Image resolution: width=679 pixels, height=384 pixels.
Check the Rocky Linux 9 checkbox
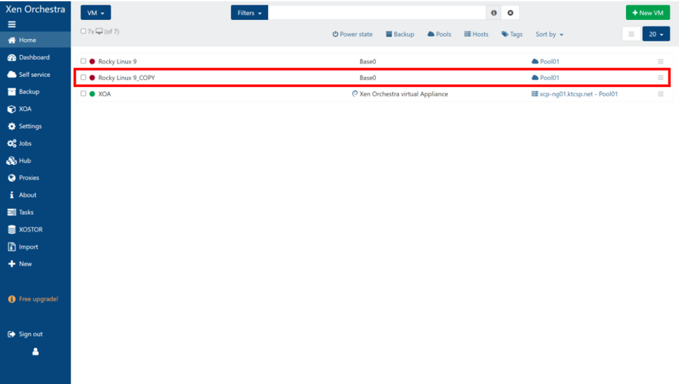coord(84,62)
